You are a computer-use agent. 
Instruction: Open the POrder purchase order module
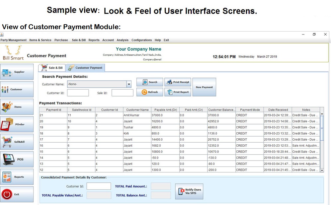coord(17,124)
